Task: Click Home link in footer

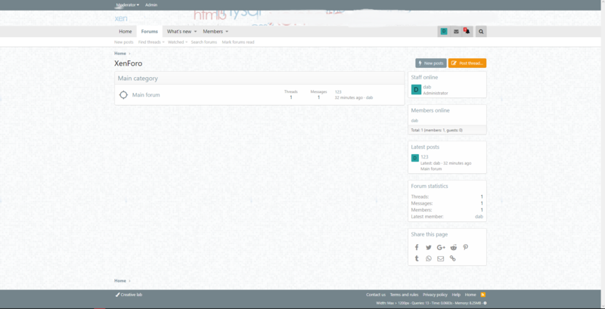Action: tap(470, 295)
